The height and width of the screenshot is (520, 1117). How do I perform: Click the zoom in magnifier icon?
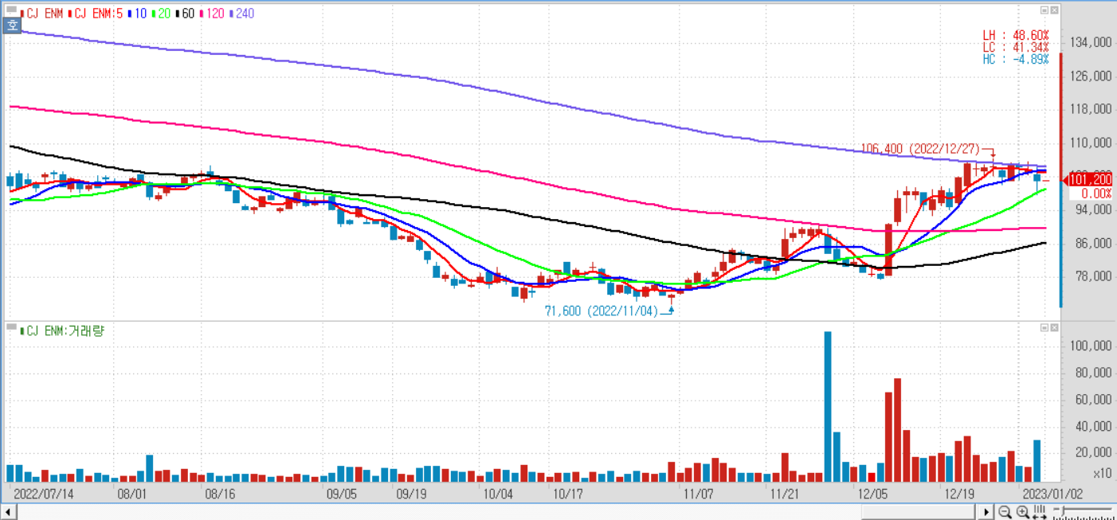pyautogui.click(x=1023, y=512)
